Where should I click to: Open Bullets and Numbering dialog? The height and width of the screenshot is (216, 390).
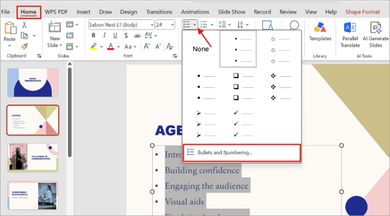tap(242, 153)
